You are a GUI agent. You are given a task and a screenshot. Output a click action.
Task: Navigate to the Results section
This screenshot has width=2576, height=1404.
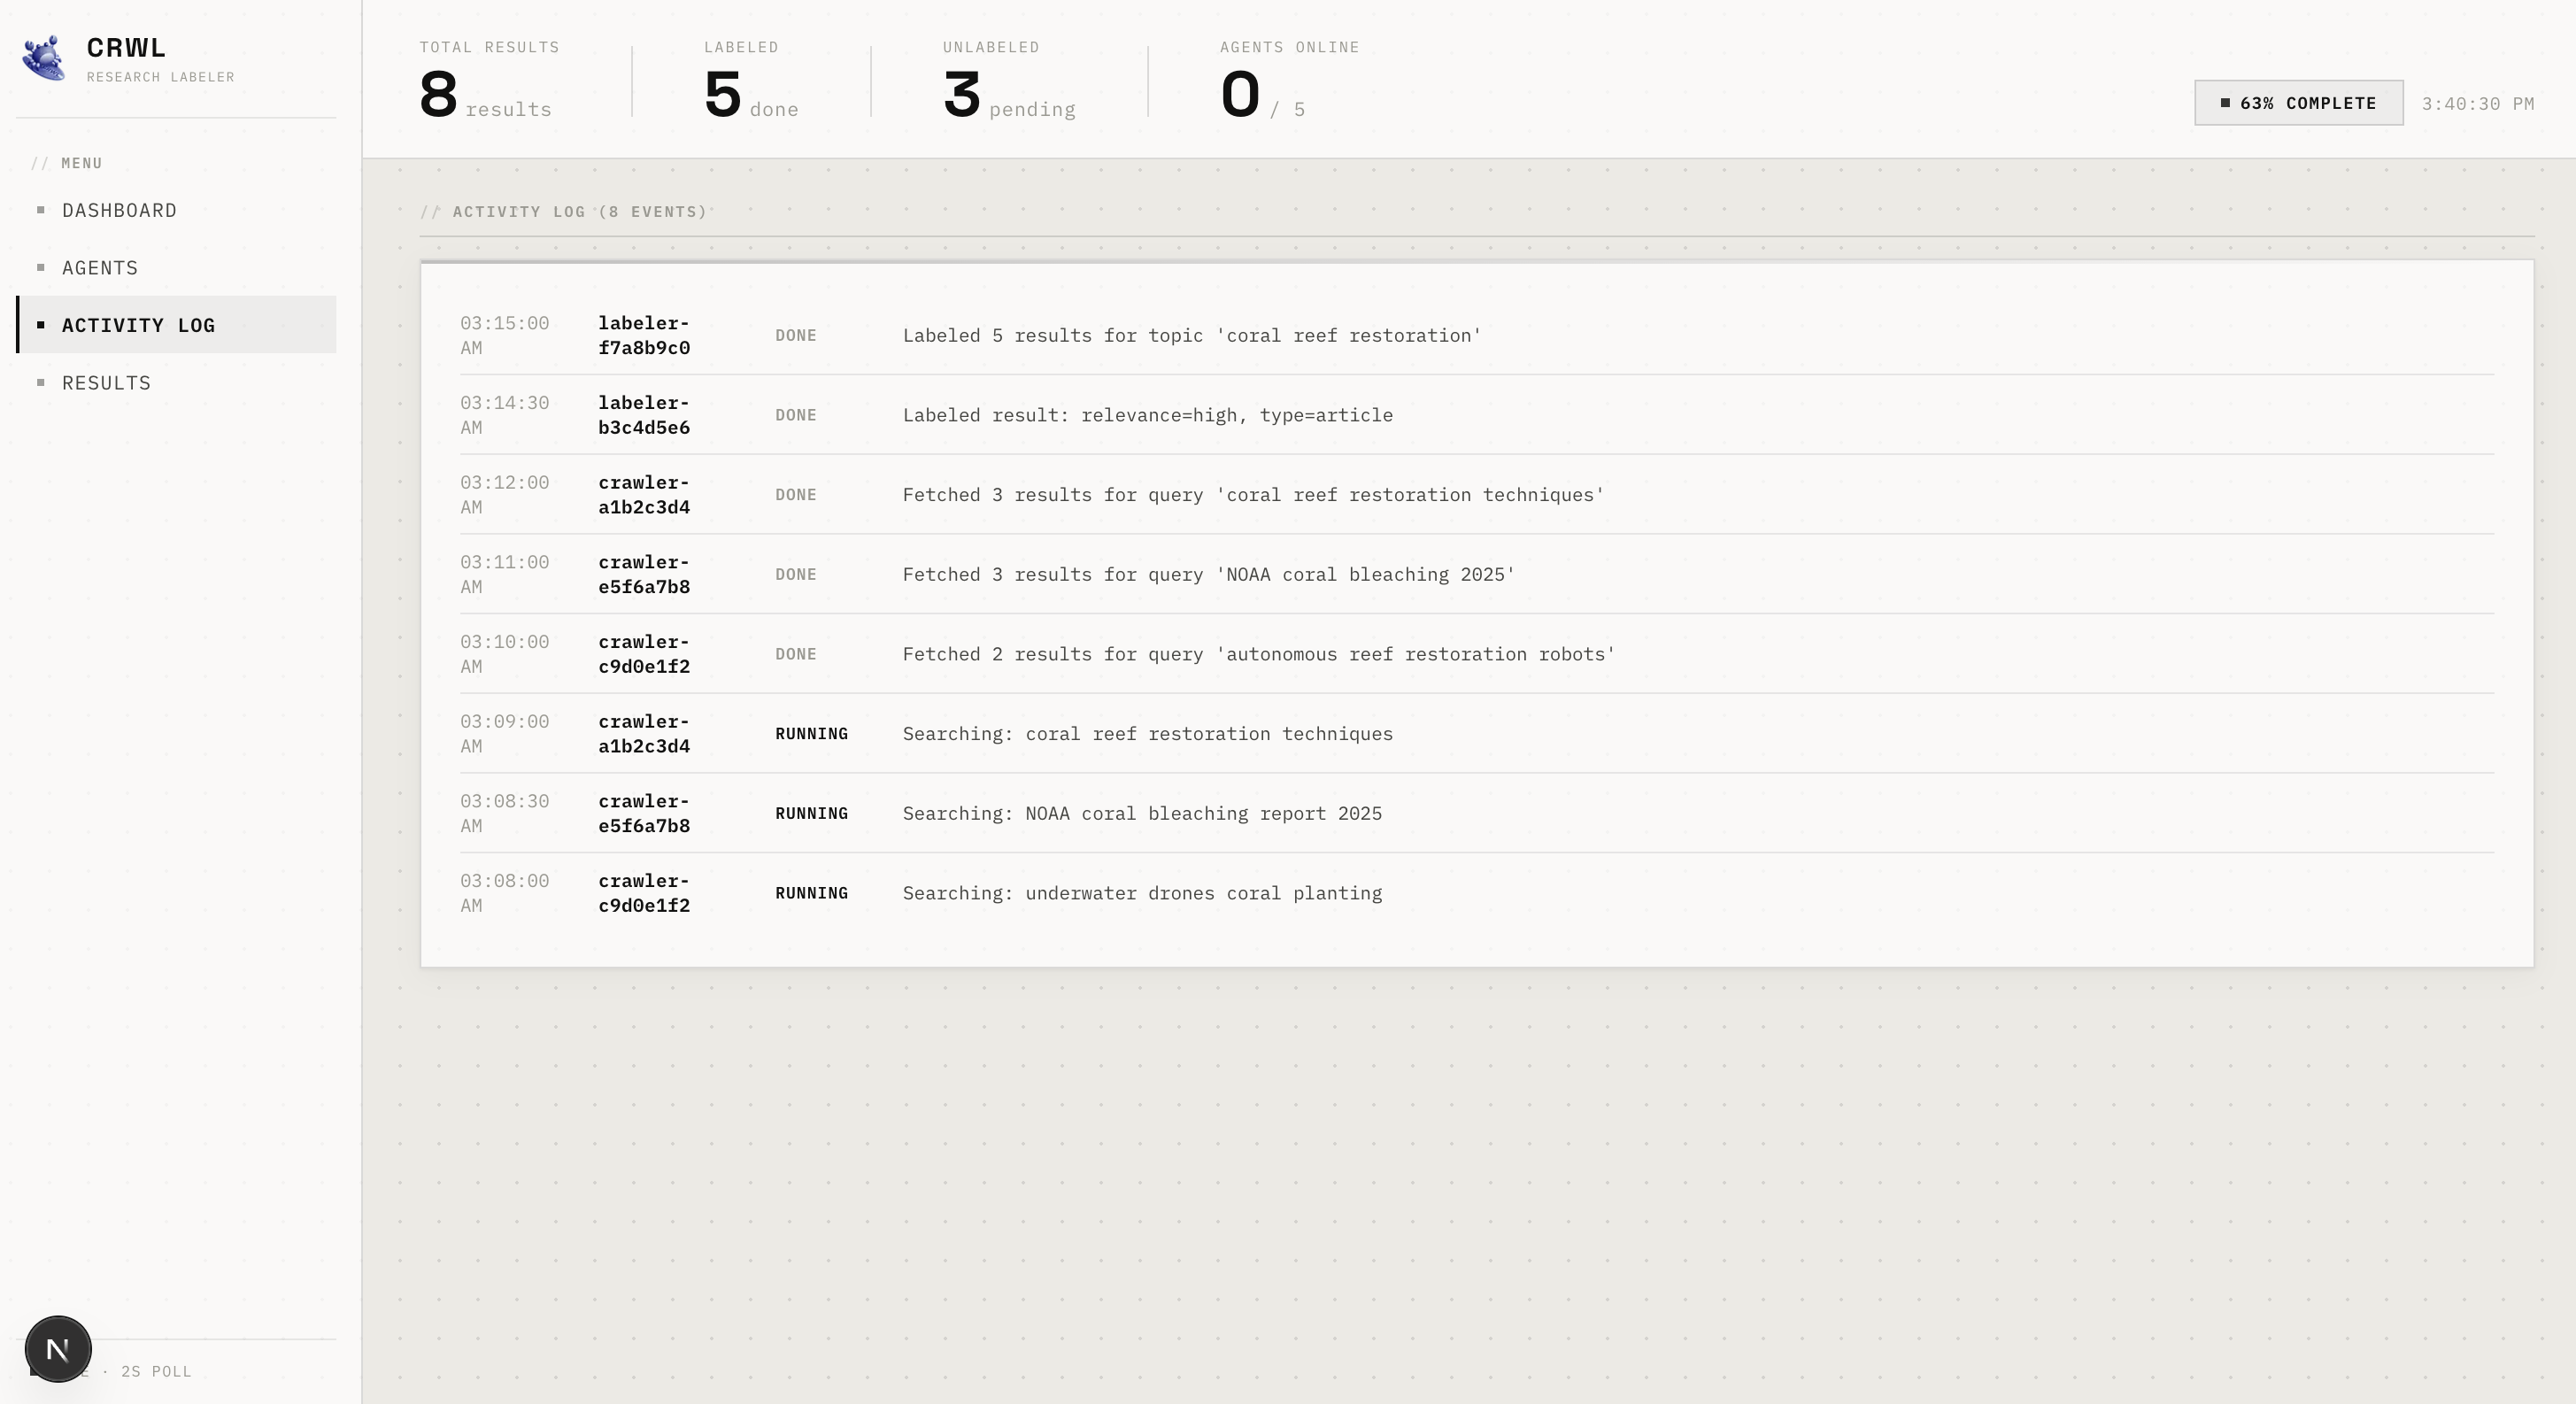point(106,383)
